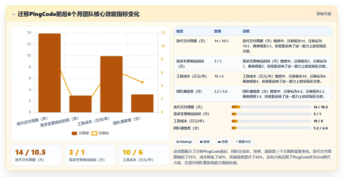Screen dimensions: 343x177
Task: Click progress label 需求变更响应时间（天）
Action: 191,114
